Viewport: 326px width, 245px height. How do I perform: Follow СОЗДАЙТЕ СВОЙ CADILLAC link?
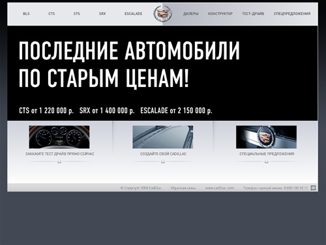point(163,154)
